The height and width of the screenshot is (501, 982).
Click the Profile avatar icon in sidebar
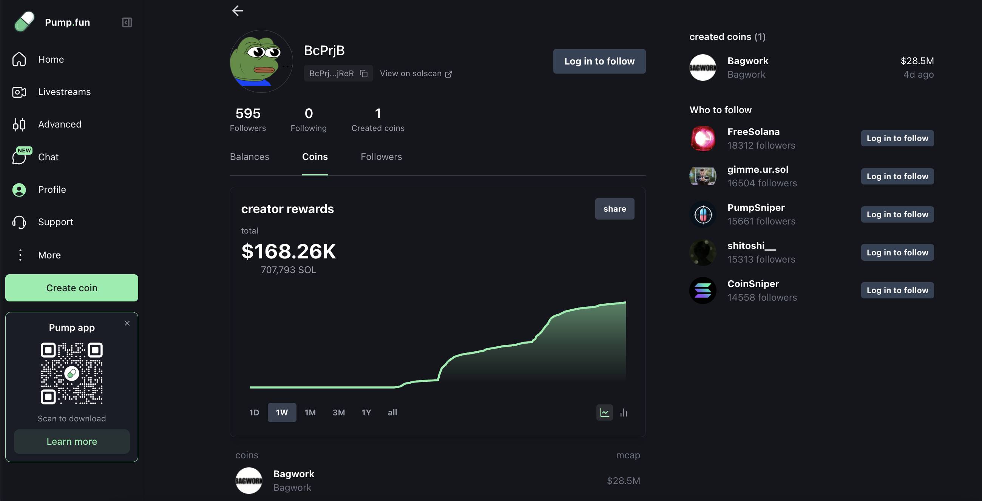pyautogui.click(x=19, y=190)
